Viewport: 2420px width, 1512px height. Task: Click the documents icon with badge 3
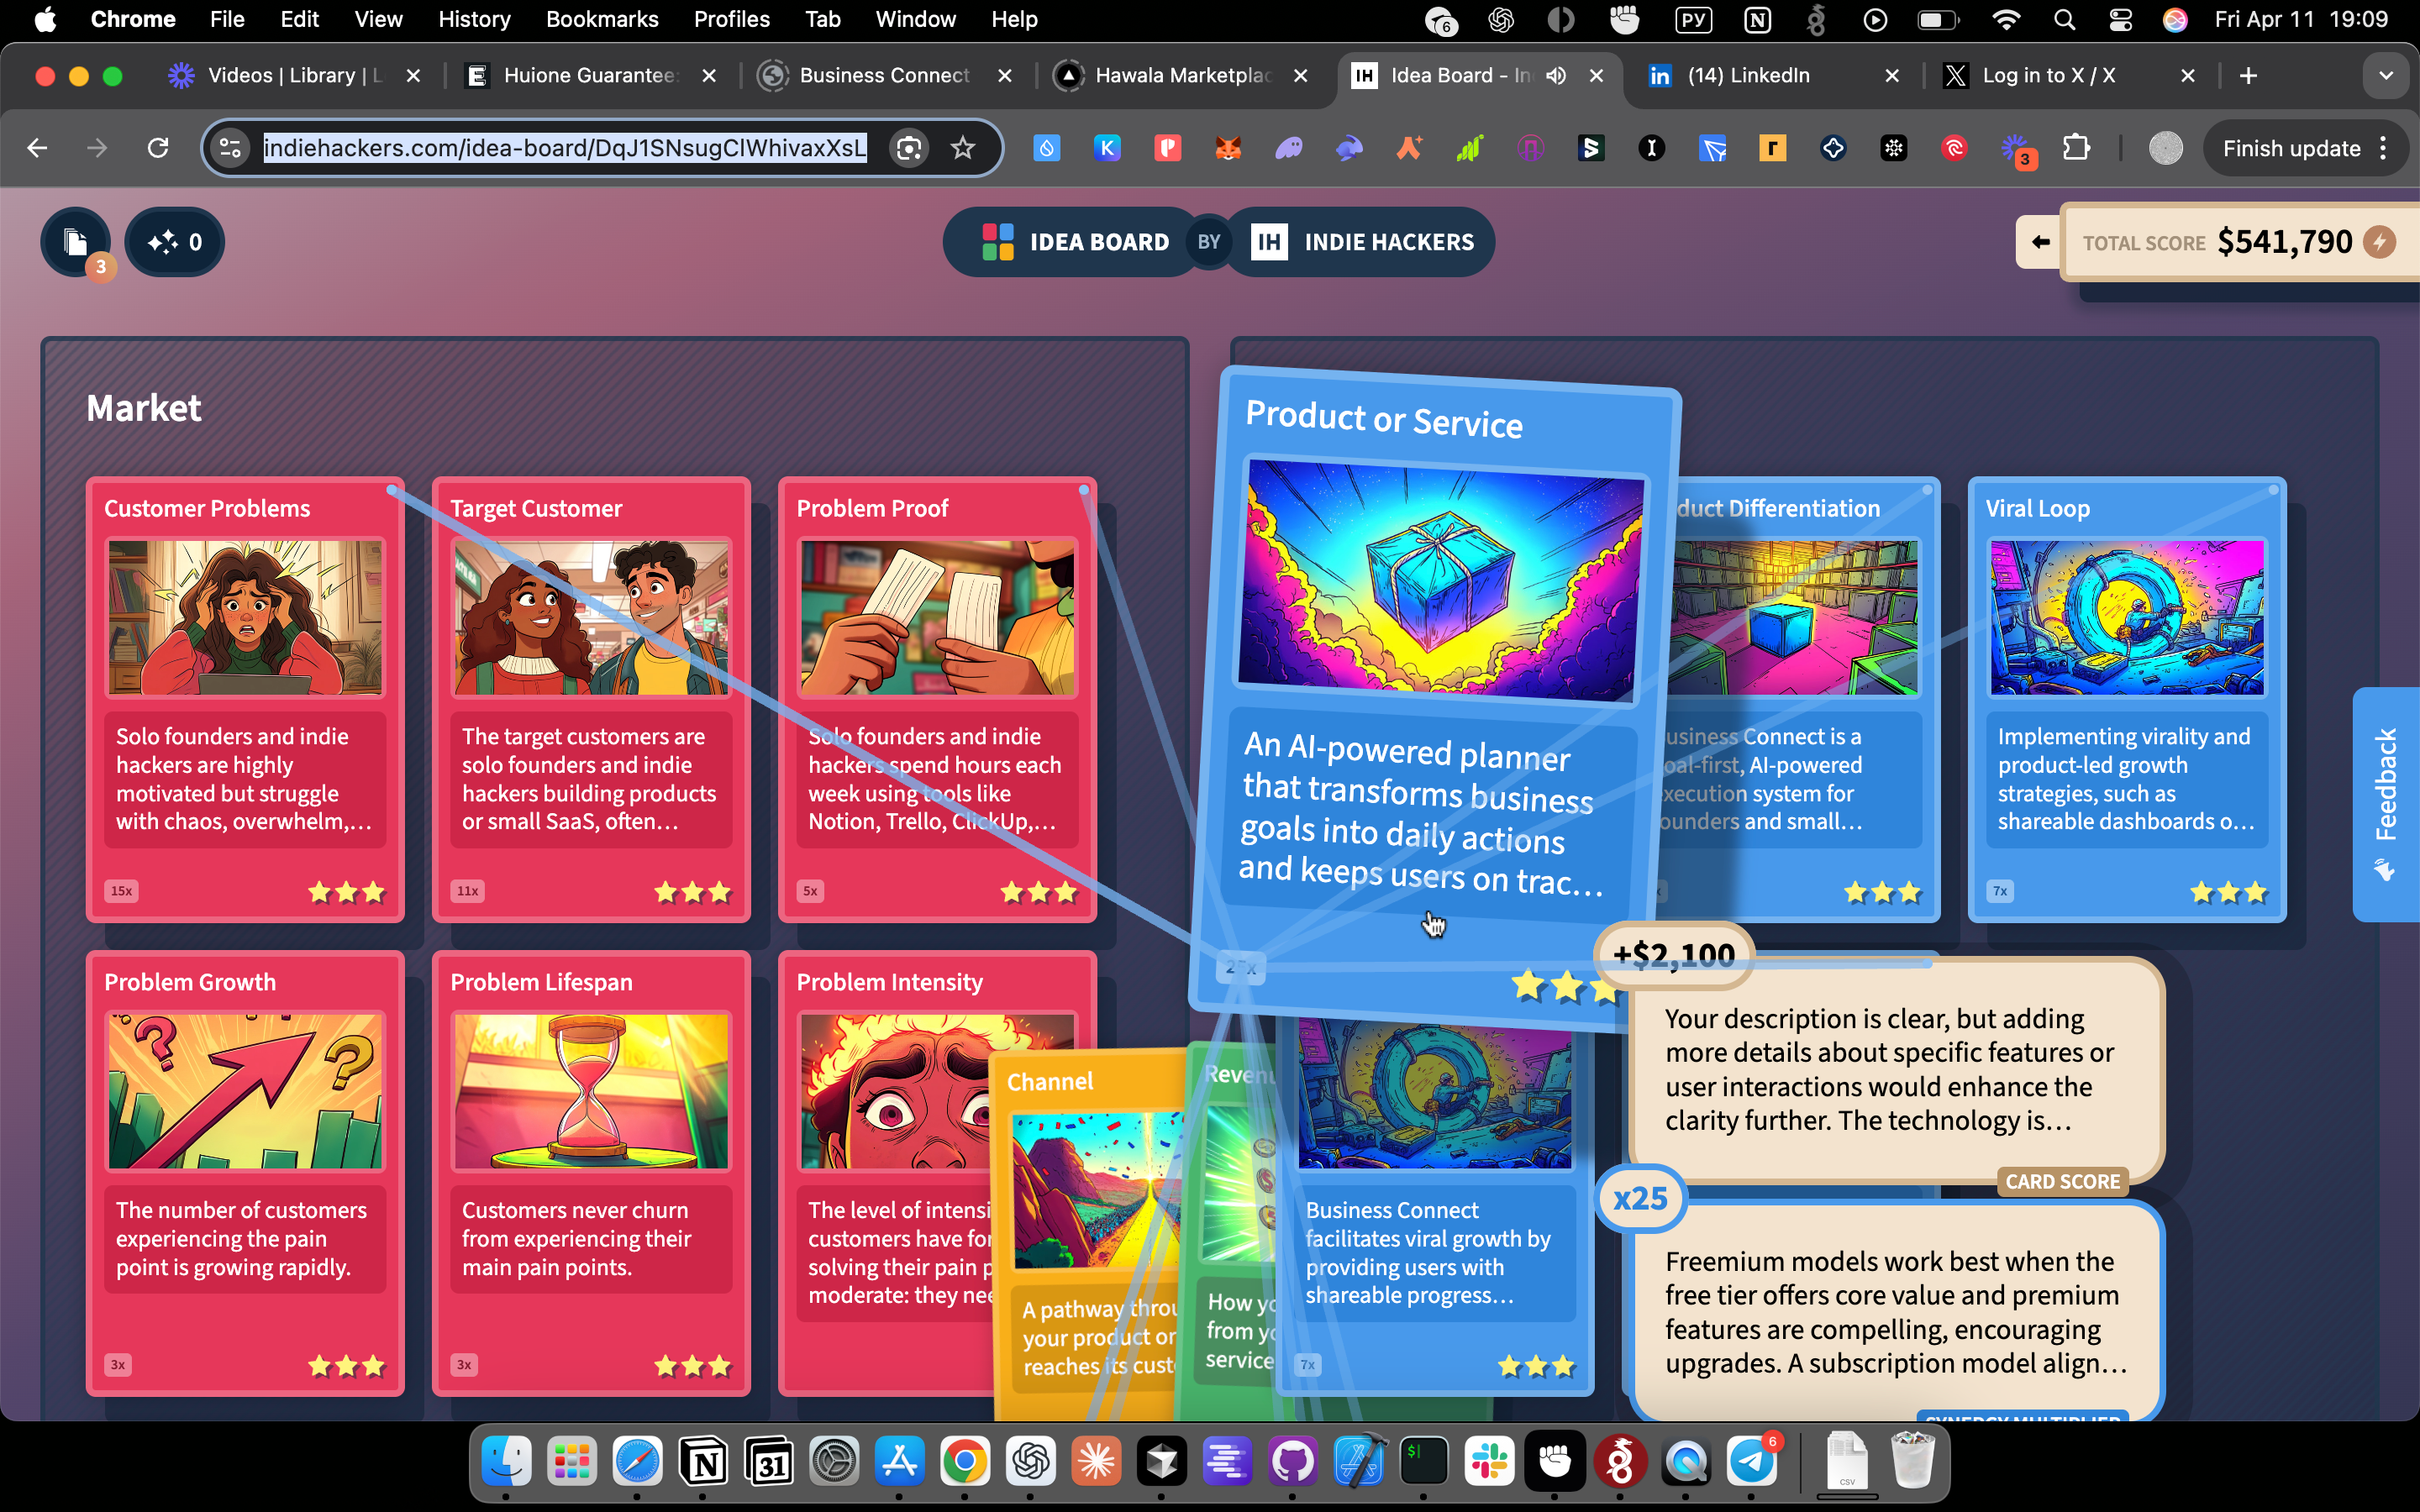click(76, 242)
